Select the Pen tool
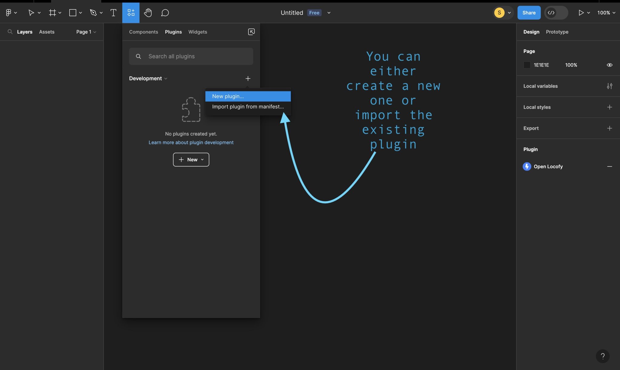 (x=94, y=13)
